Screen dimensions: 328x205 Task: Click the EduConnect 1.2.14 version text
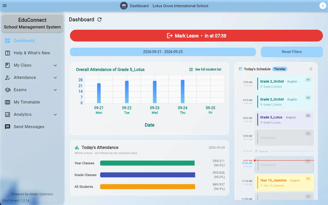pos(16,201)
